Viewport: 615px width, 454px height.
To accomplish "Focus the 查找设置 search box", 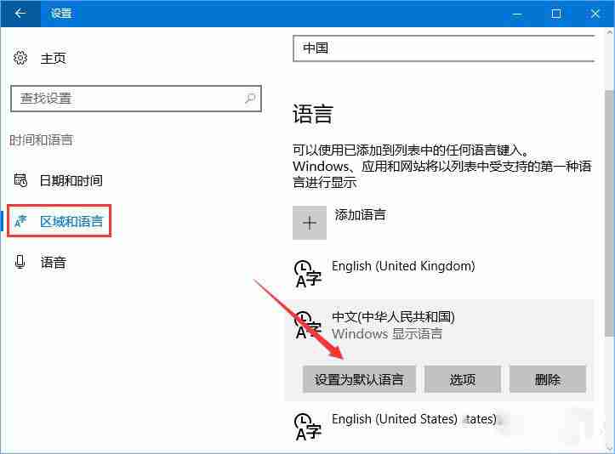I will (x=136, y=99).
